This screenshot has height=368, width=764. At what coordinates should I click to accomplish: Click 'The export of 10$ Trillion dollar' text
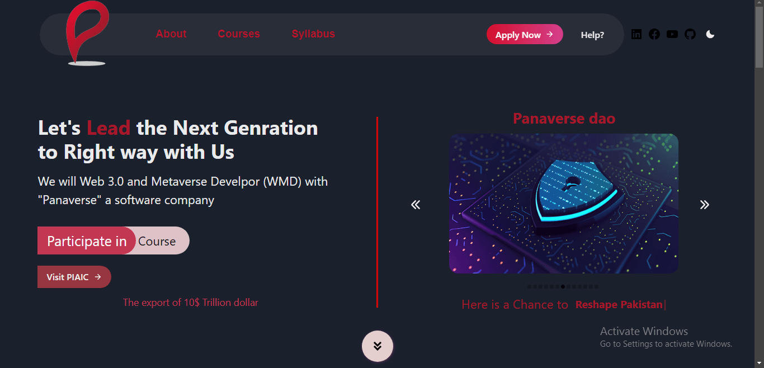point(191,303)
